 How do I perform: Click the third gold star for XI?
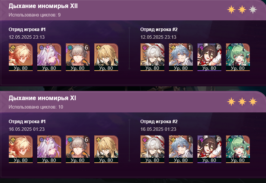(253, 102)
